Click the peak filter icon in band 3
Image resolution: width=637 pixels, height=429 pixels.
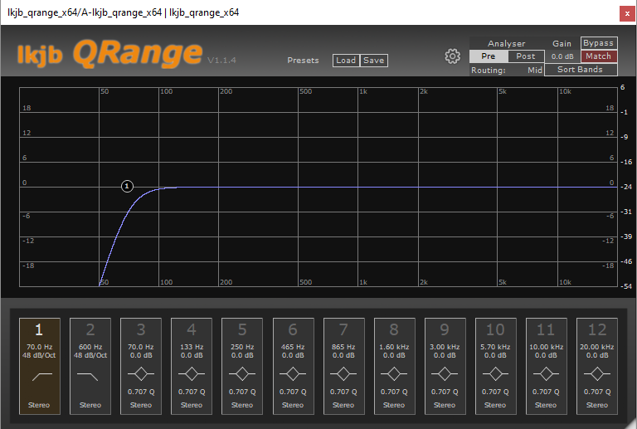click(x=141, y=373)
